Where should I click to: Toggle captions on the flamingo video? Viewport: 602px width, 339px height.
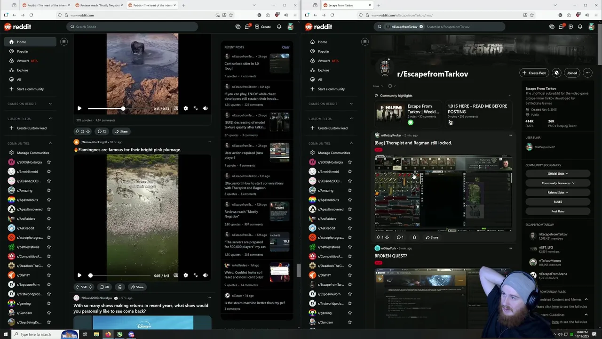point(176,275)
